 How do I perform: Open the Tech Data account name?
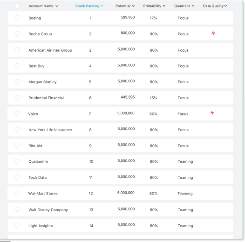click(38, 177)
